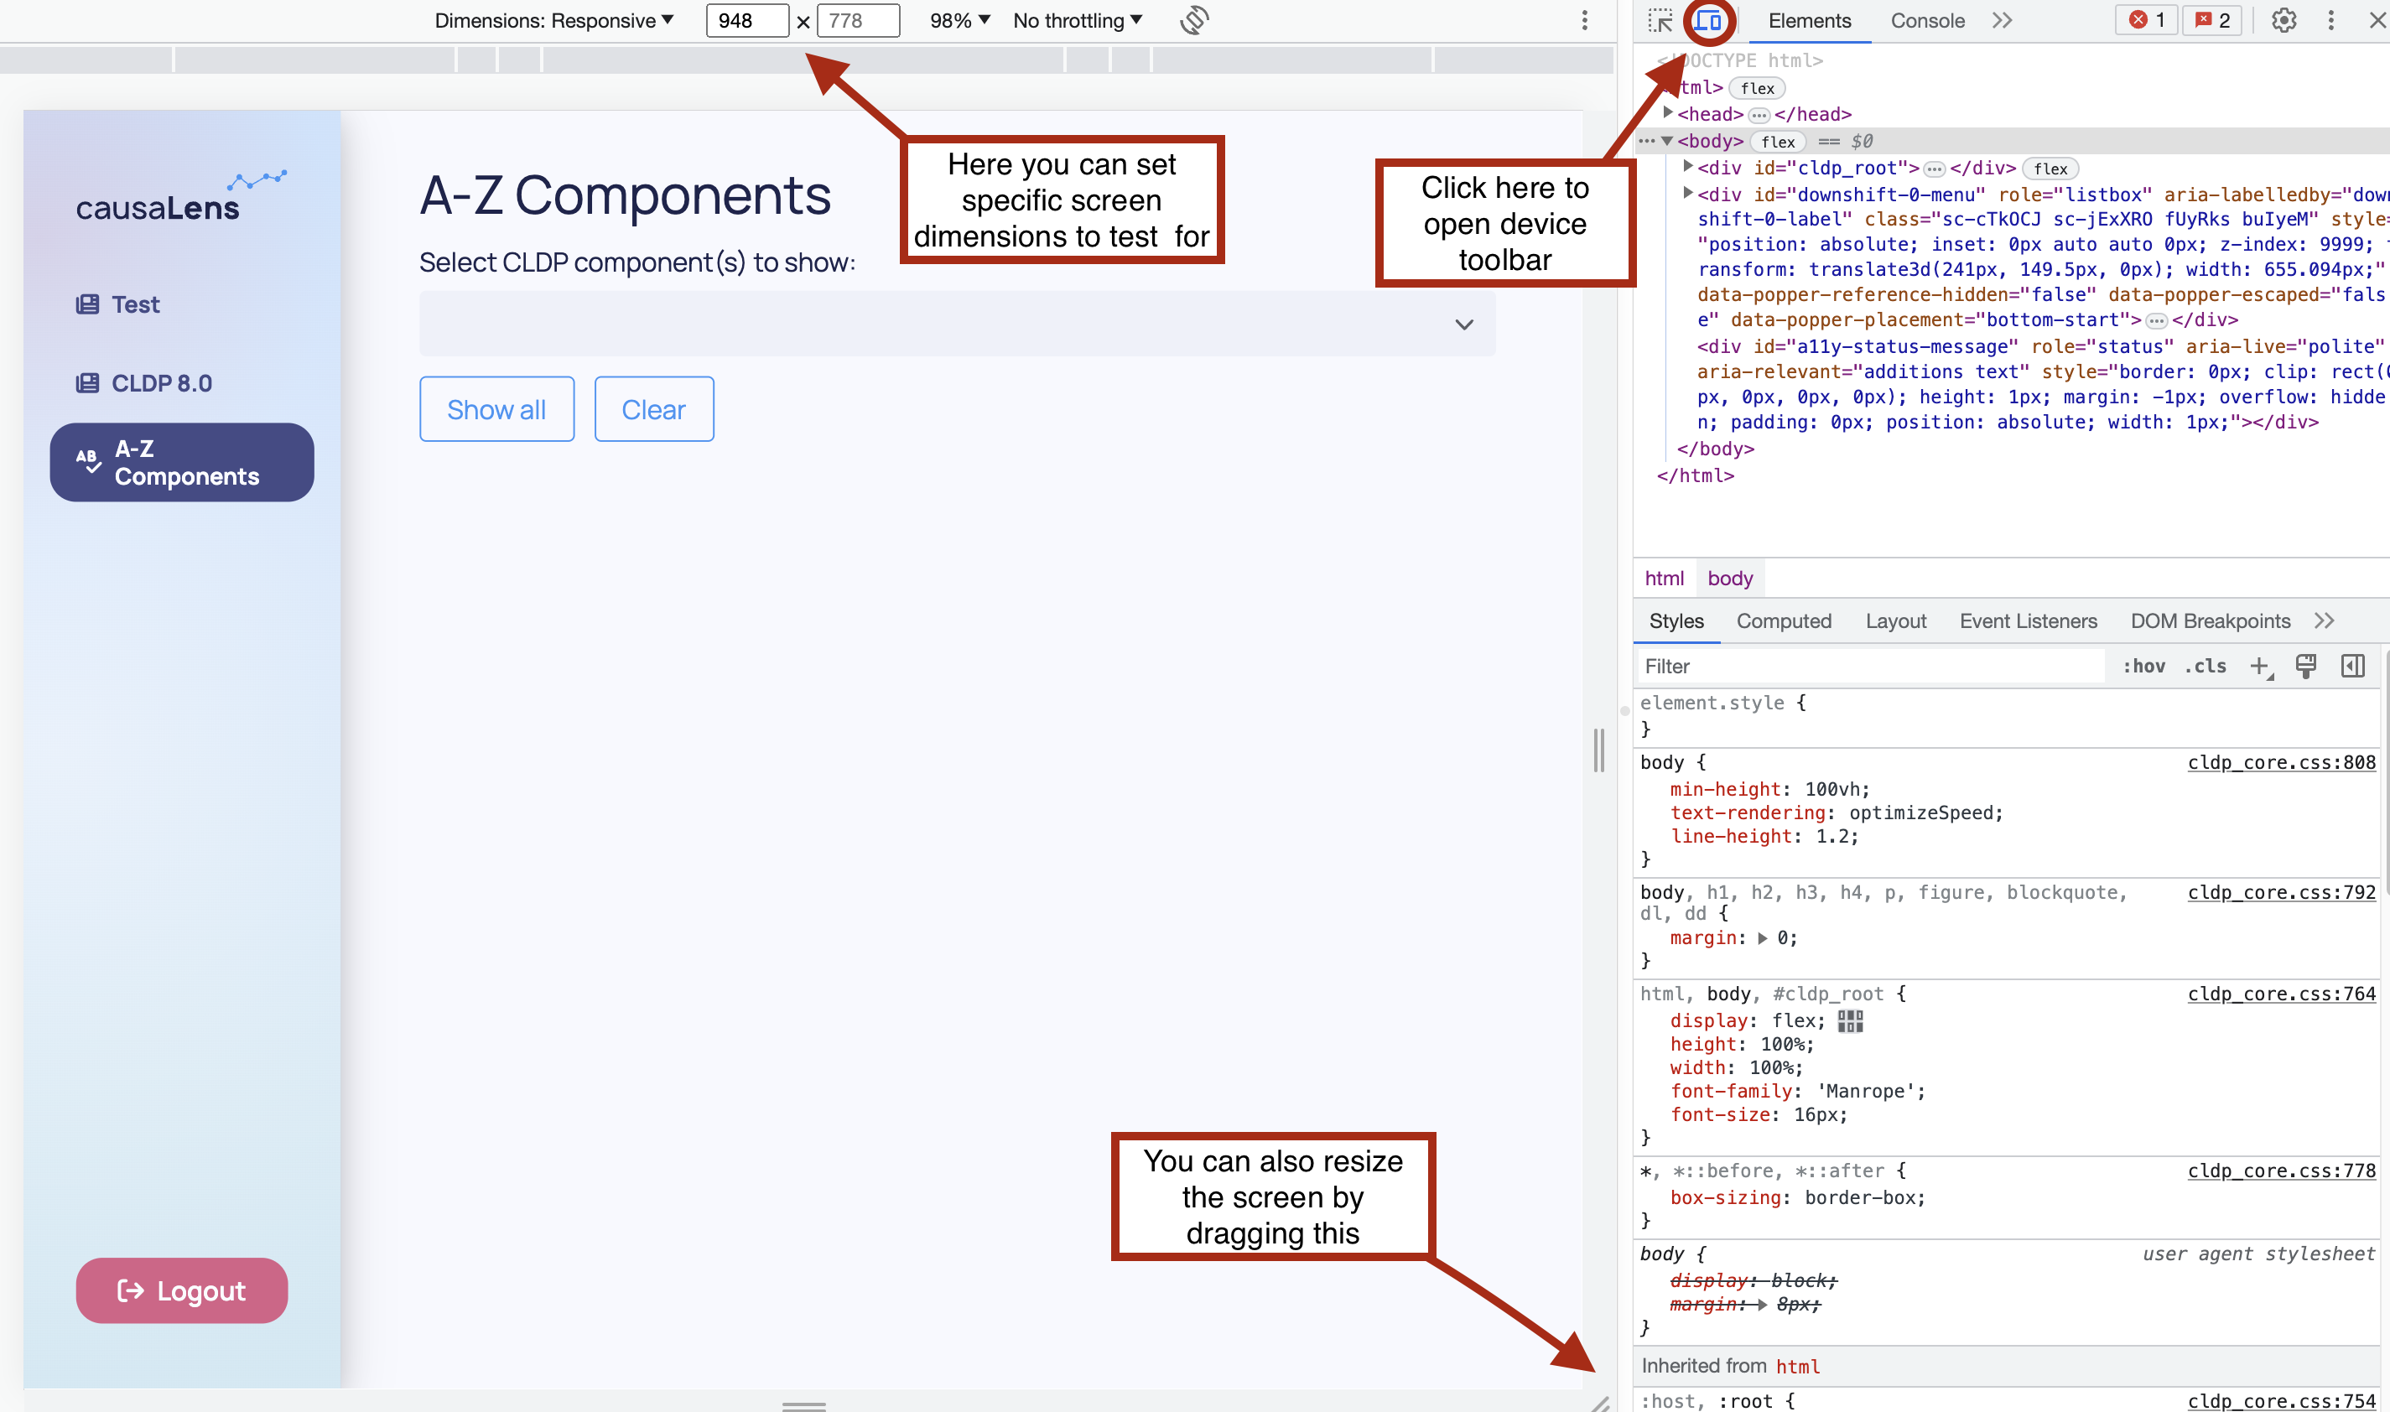Open the toggle rendering emulations paintbrush icon
Image resolution: width=2390 pixels, height=1412 pixels.
click(x=2306, y=666)
